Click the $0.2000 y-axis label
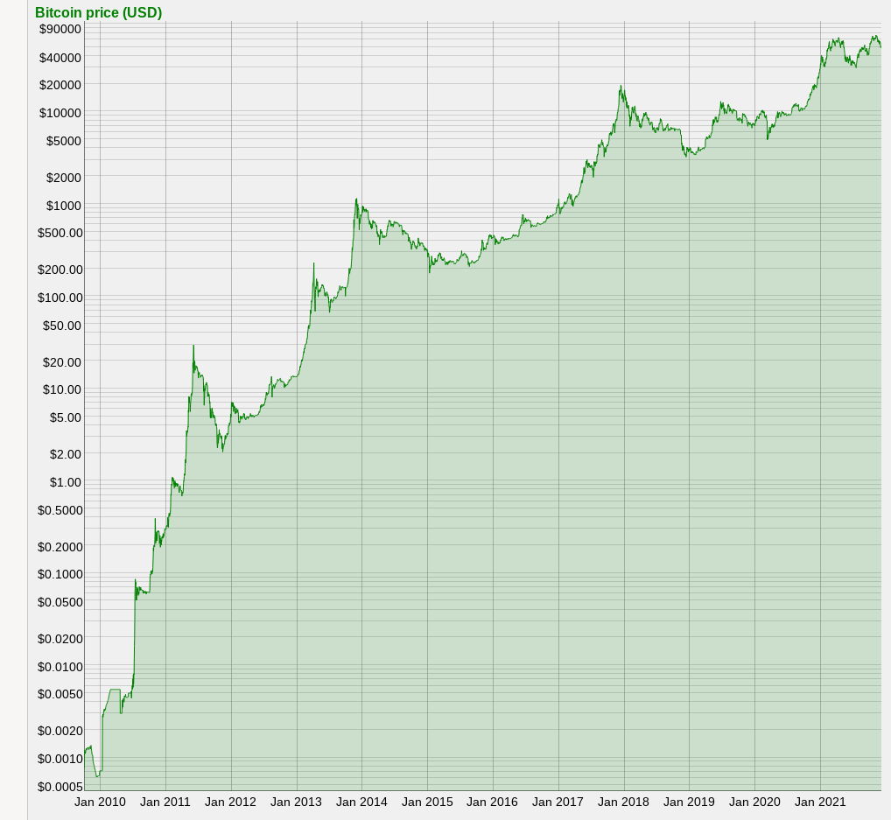The height and width of the screenshot is (820, 891). (x=60, y=547)
